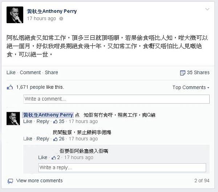Image resolution: width=218 pixels, height=192 pixels.
Task: Click the thumbs-up icon showing 2 likes
Action: click(x=54, y=157)
